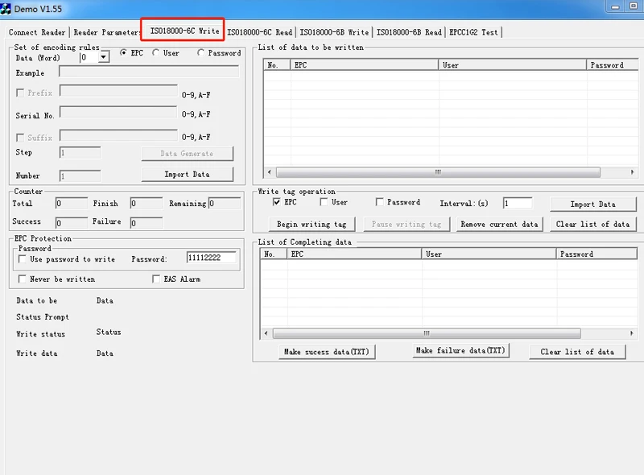Click right scroll arrow of data to be written list

[633, 172]
